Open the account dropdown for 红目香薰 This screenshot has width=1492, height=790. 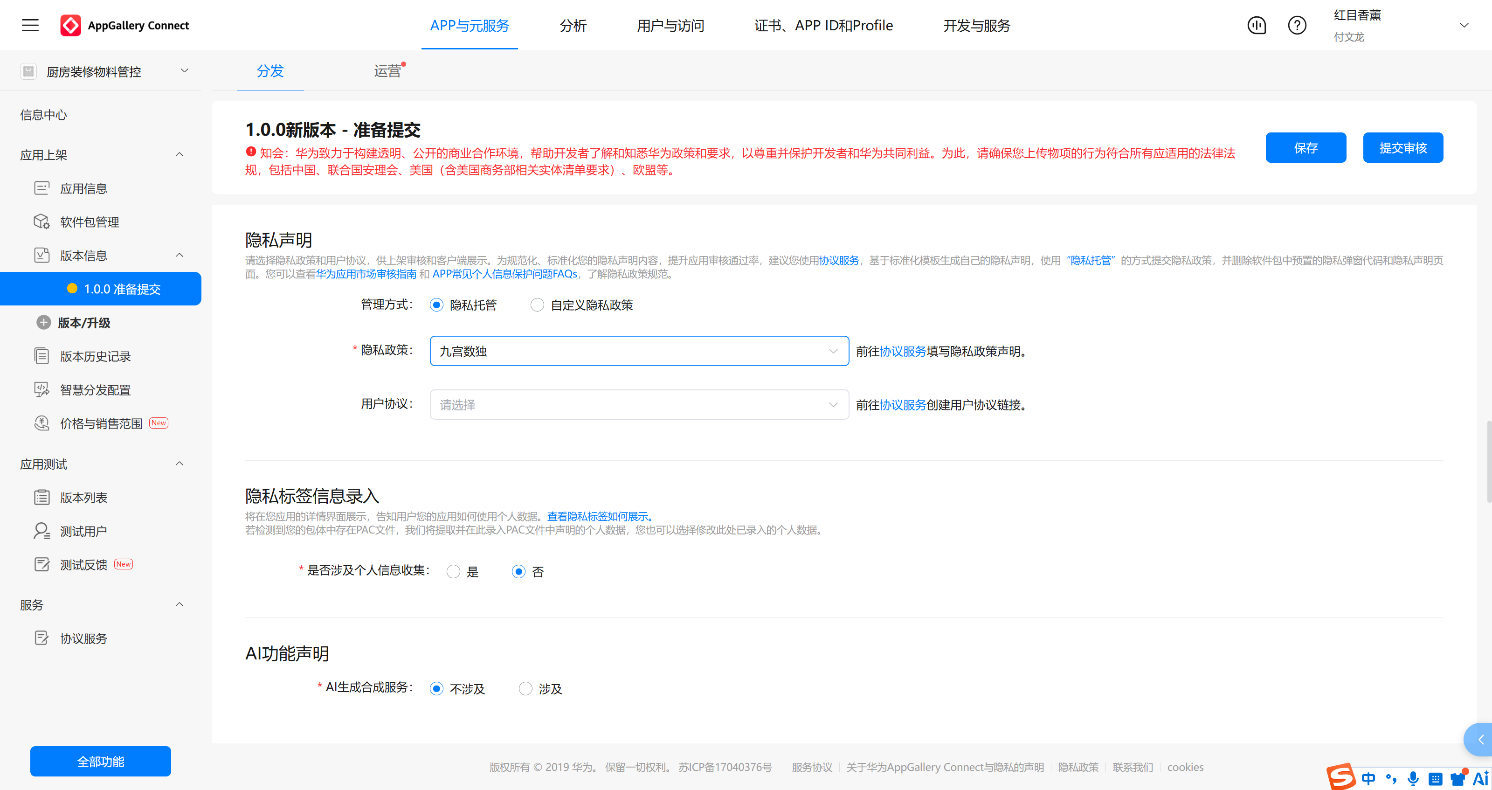[1464, 26]
